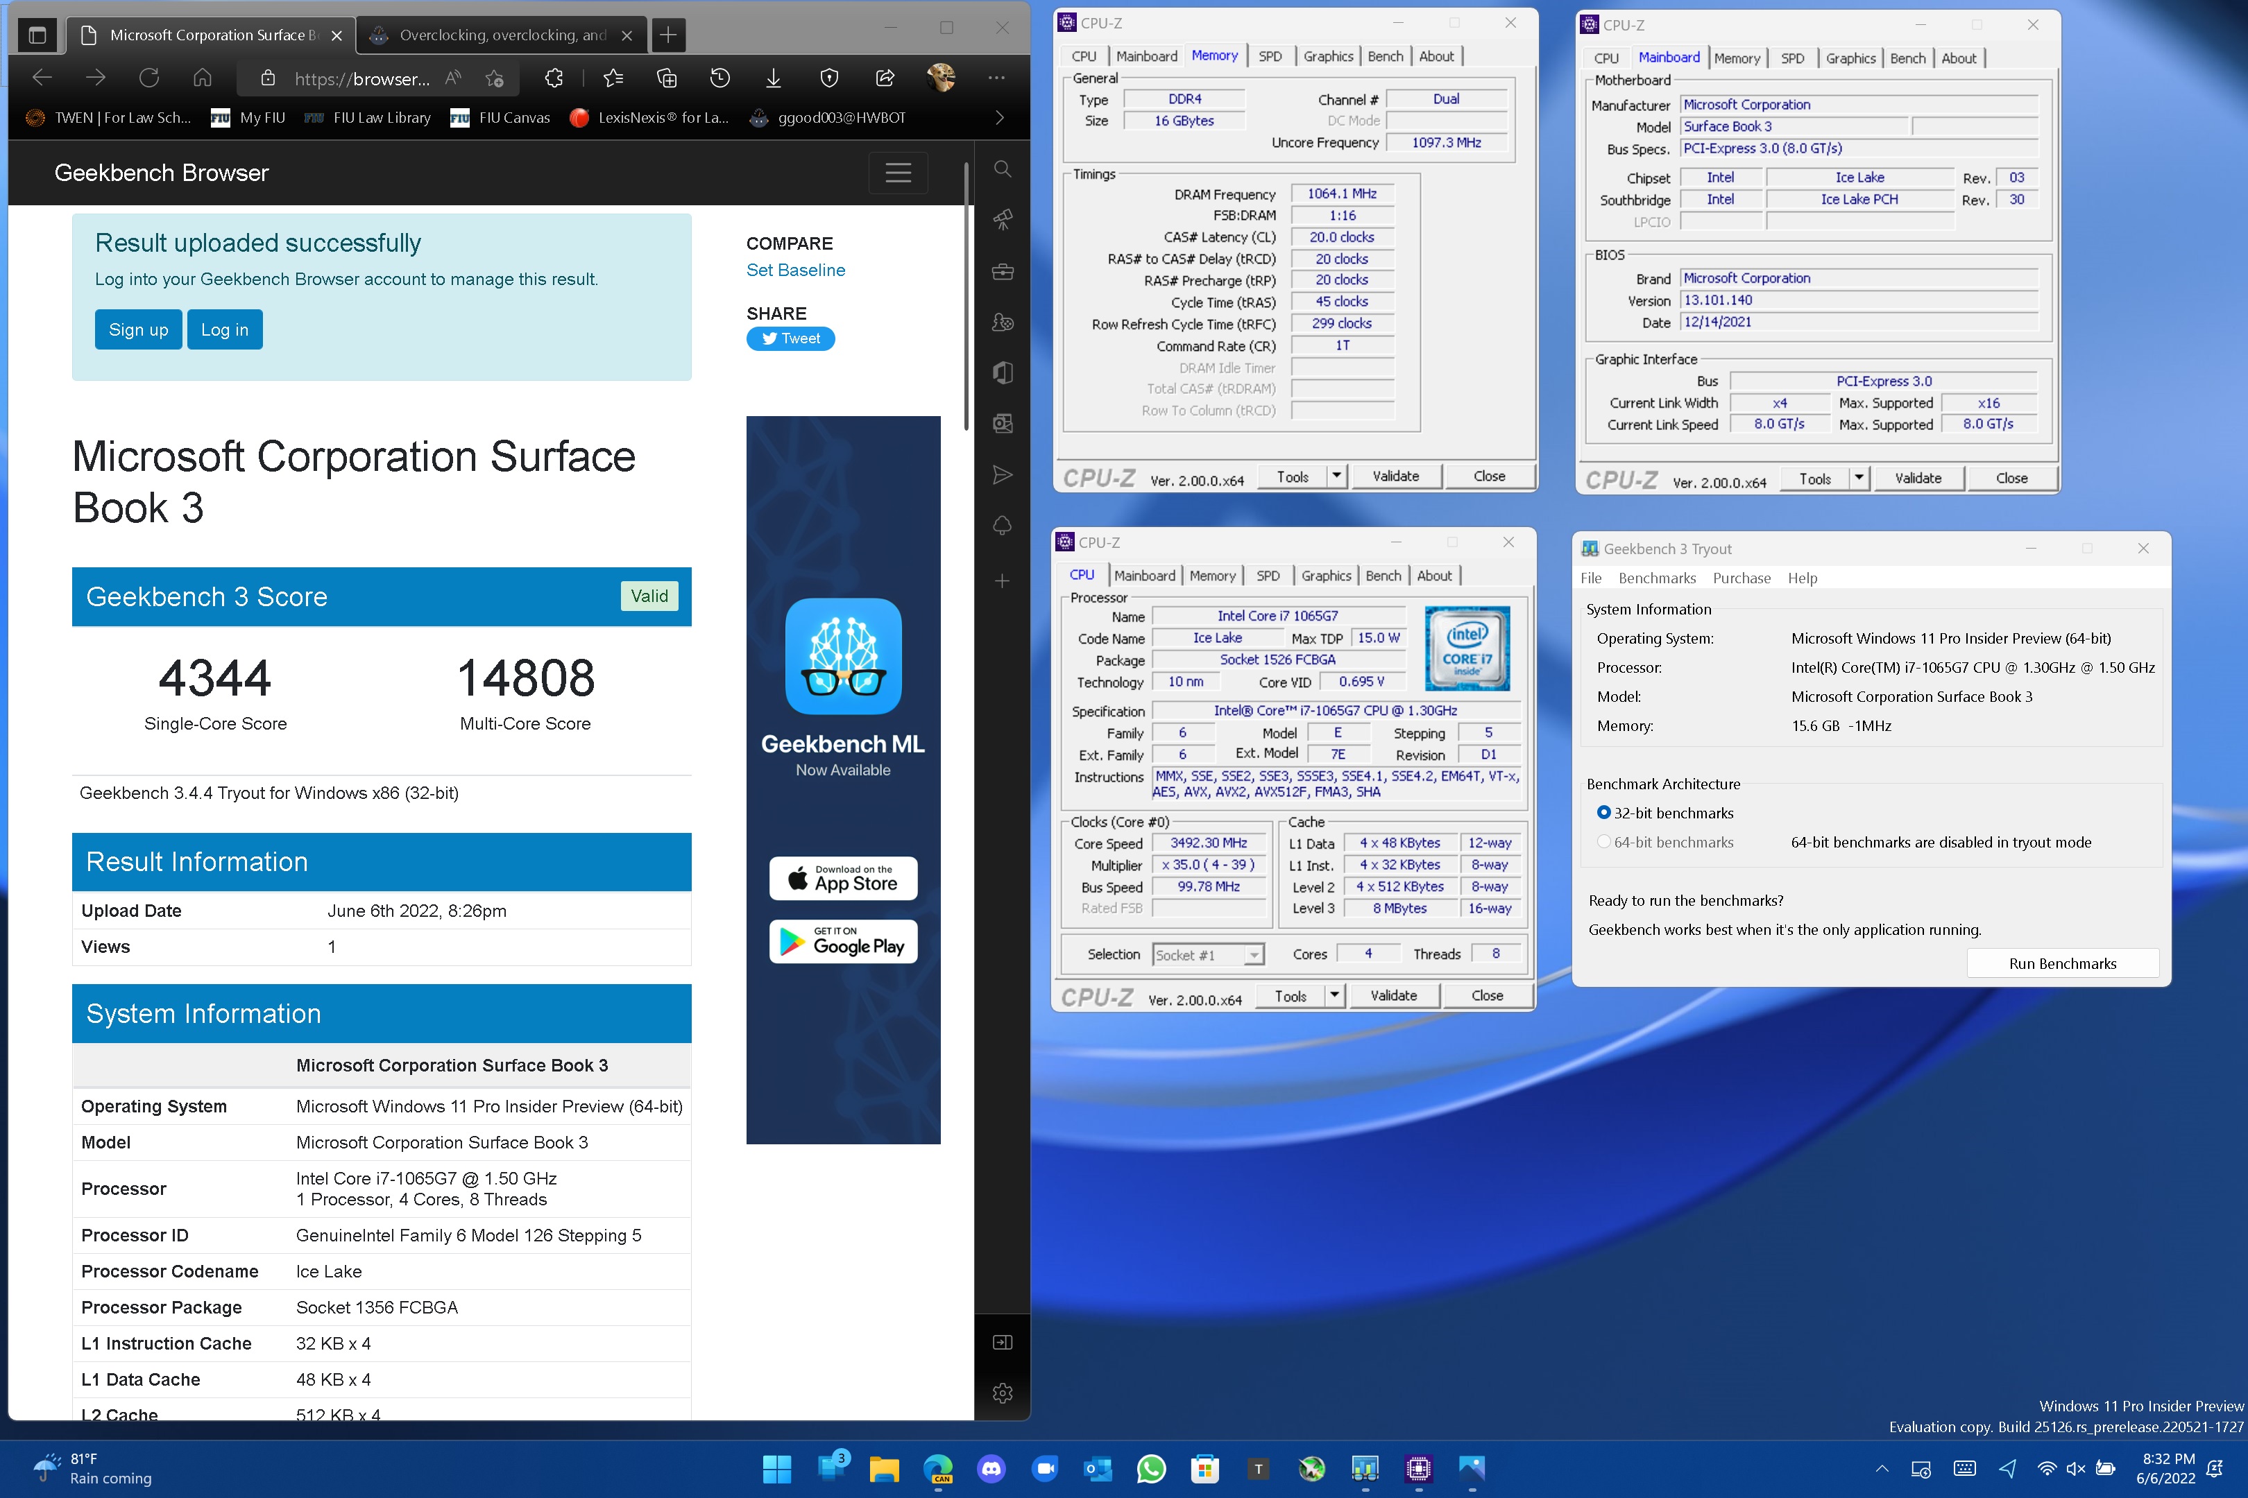Open Tools dropdown arrow in Mainboard CPU-Z window
The width and height of the screenshot is (2248, 1498).
pyautogui.click(x=1859, y=478)
